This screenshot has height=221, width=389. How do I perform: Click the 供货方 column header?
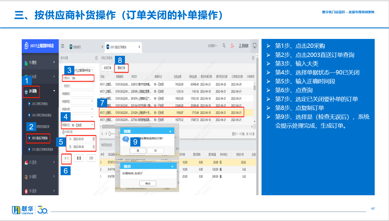pos(141,77)
